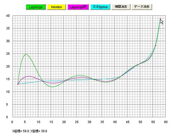Click the y-axis label 25

[8, 54]
